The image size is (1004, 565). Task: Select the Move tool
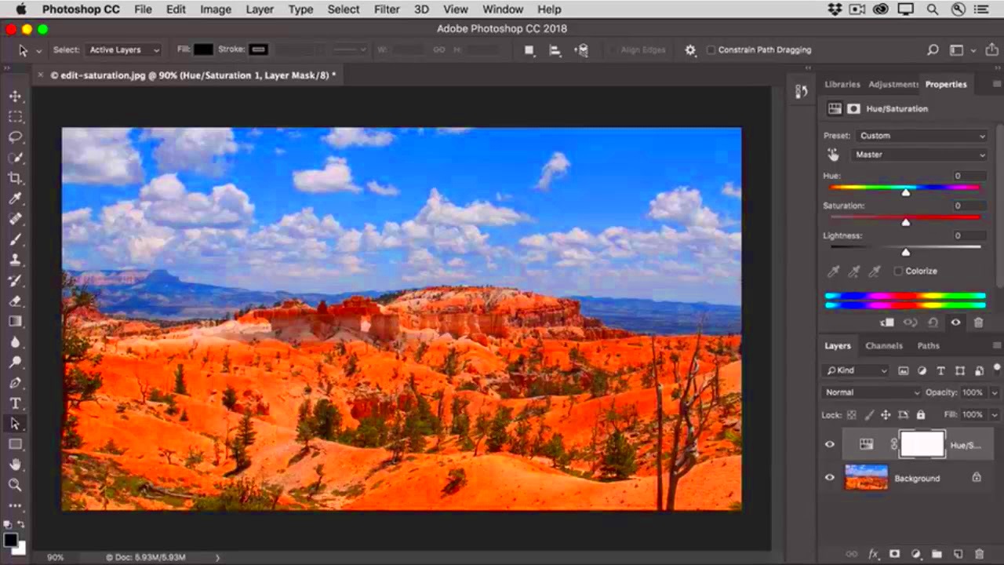point(15,96)
